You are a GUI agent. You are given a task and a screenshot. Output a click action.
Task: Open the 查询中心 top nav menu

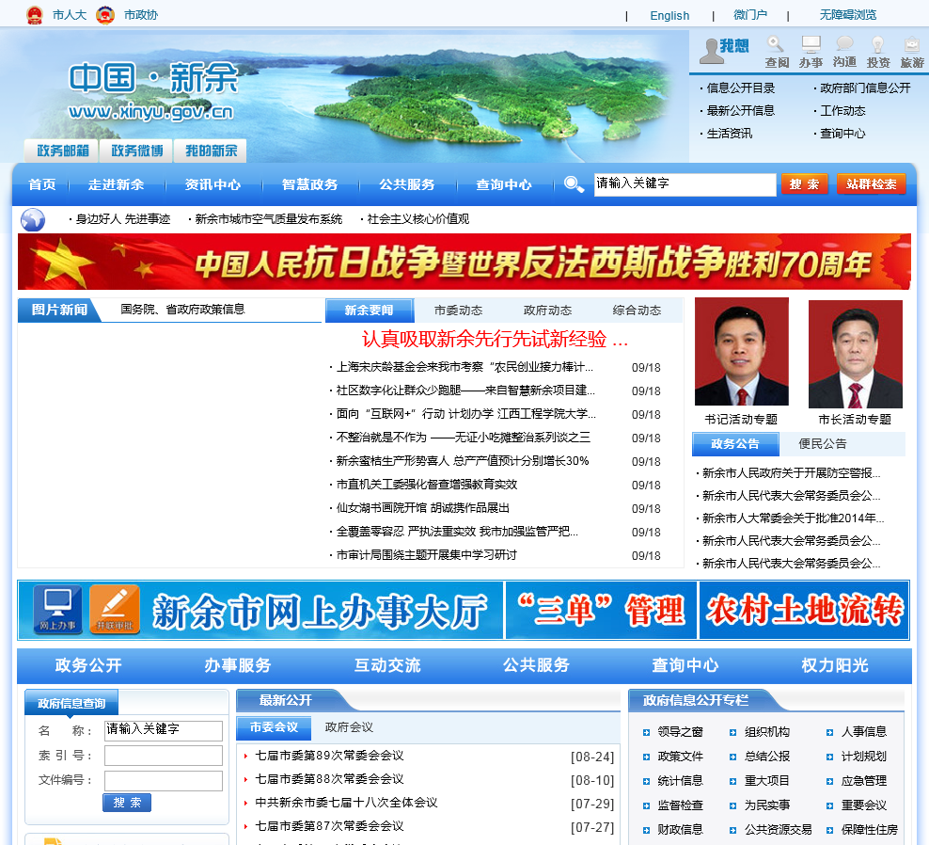[504, 184]
